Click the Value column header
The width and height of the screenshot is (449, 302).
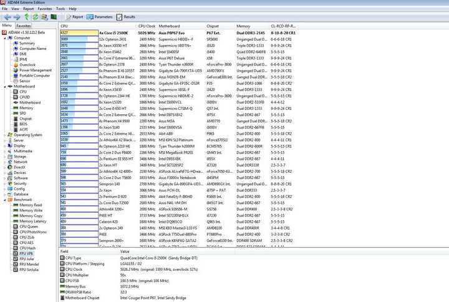click(176, 251)
